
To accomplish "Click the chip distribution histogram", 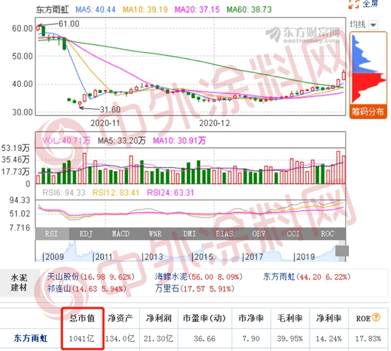I will coord(368,69).
